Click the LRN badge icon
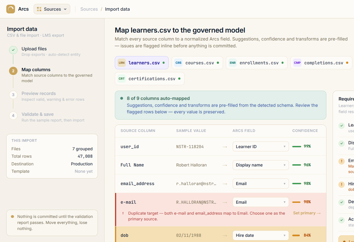Image resolution: width=354 pixels, height=242 pixels. [x=122, y=63]
